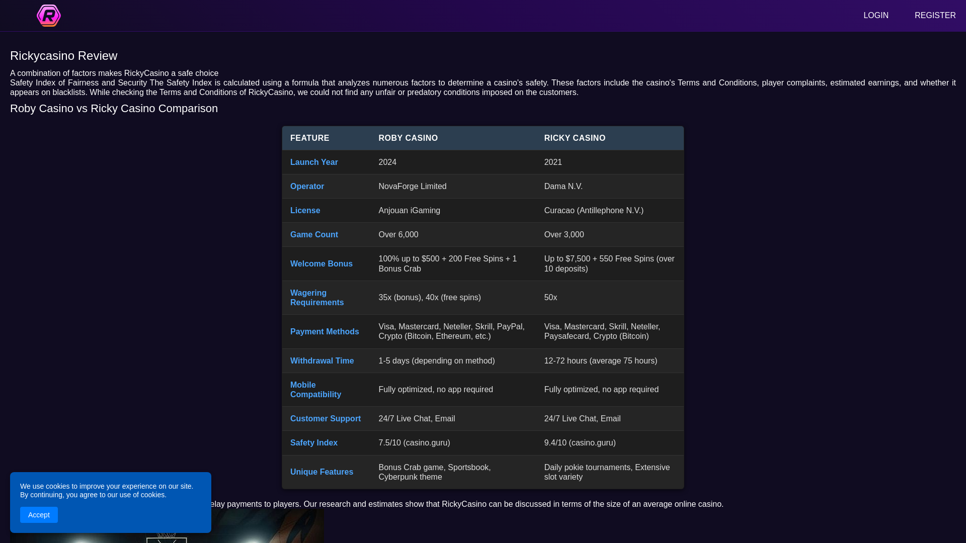
Task: Select the License row label
Action: [305, 211]
